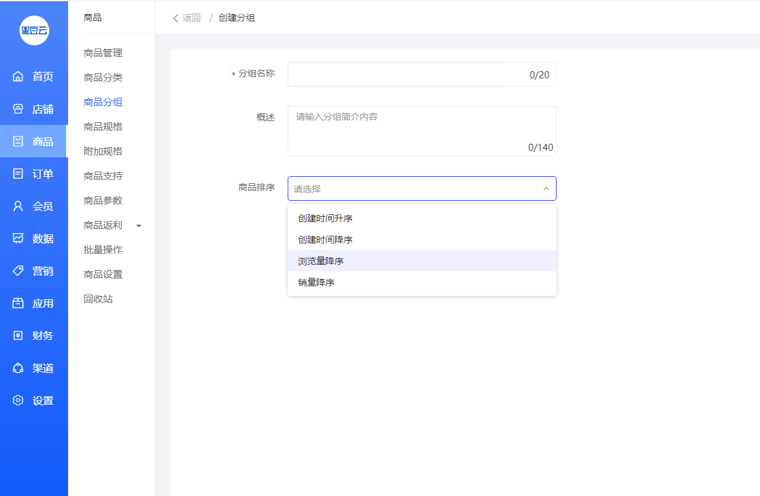760x496 pixels.
Task: Click the marketing tag icon 营销
Action: [18, 271]
